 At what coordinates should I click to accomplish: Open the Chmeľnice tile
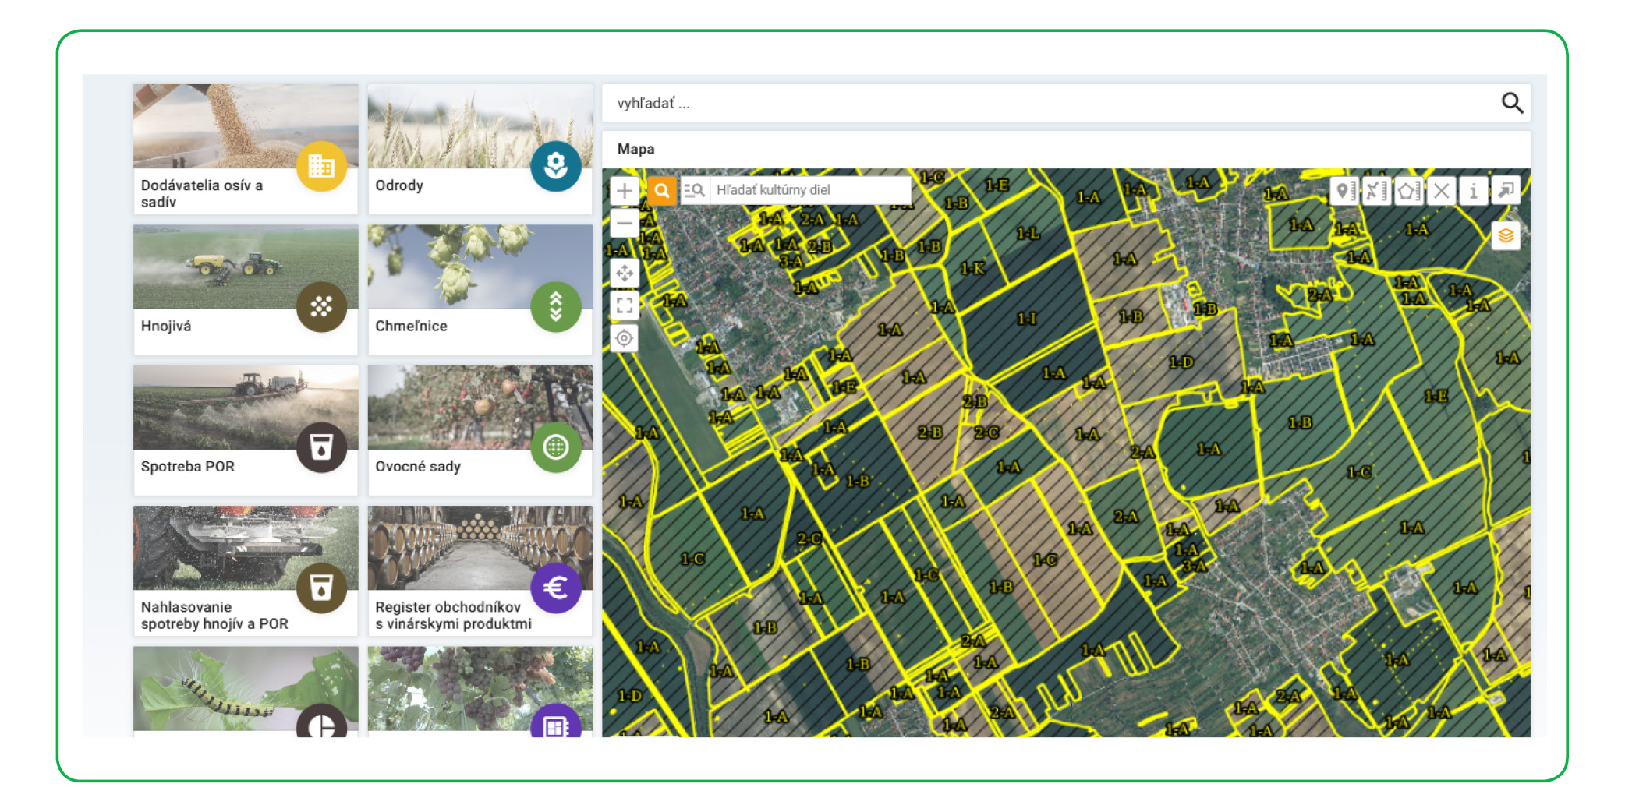[x=480, y=289]
